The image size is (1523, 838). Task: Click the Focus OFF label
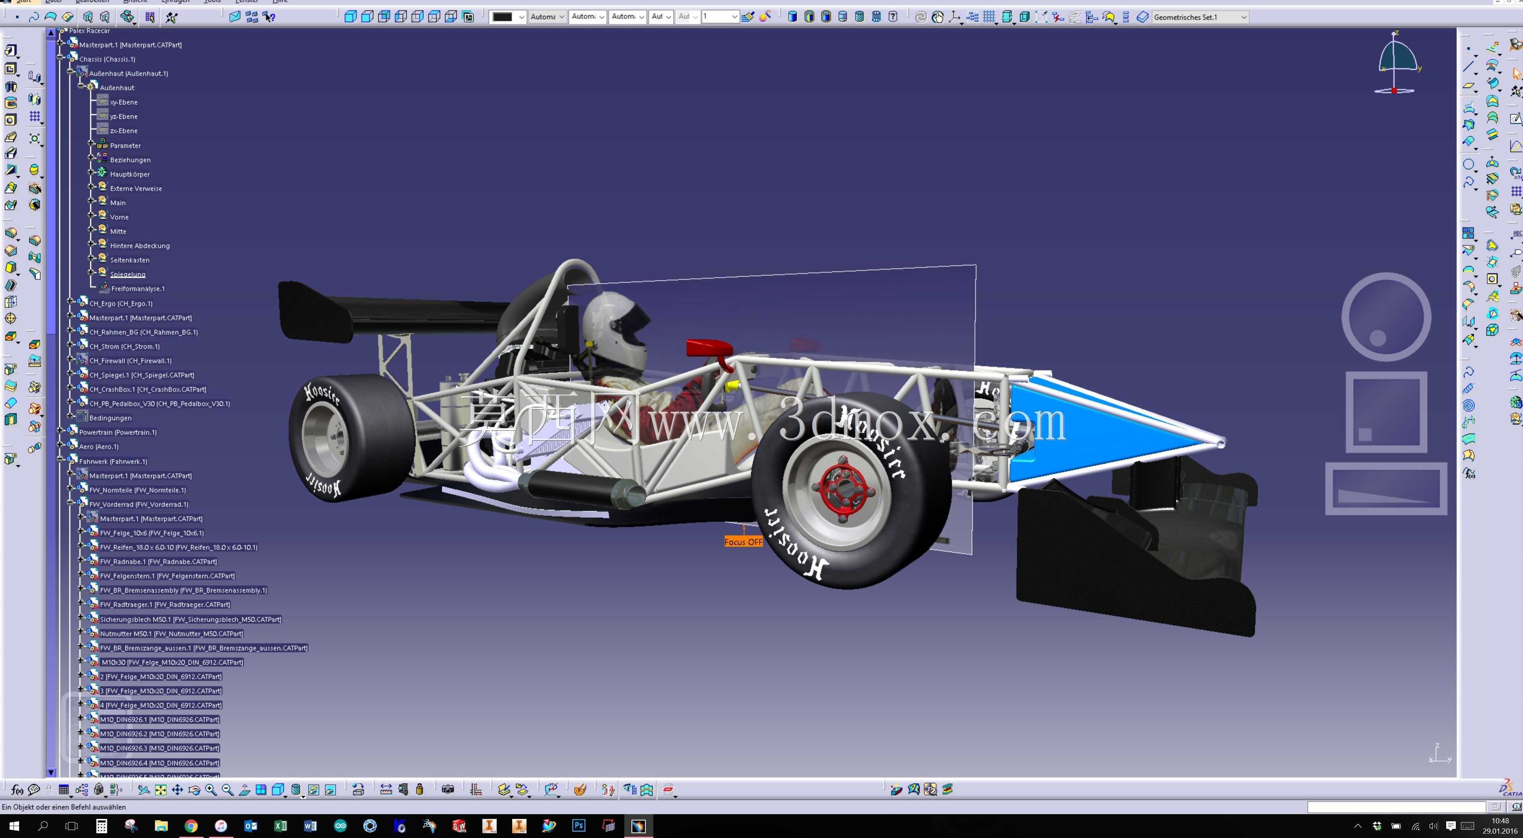pyautogui.click(x=743, y=542)
